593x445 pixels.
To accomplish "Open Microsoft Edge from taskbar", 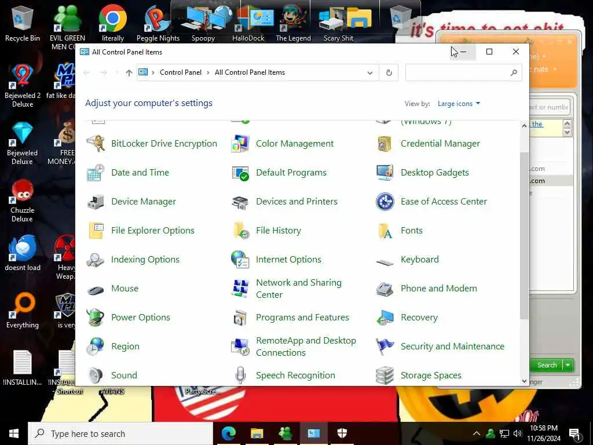I will (228, 433).
